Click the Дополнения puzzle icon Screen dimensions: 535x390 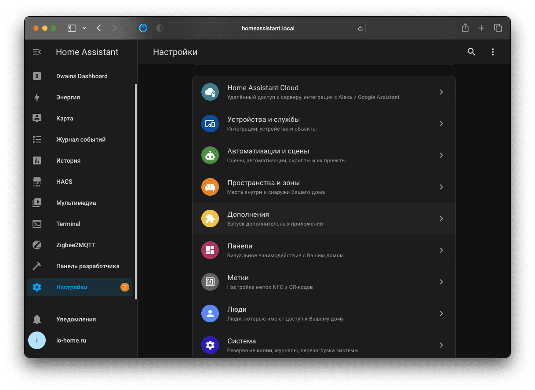tap(210, 219)
